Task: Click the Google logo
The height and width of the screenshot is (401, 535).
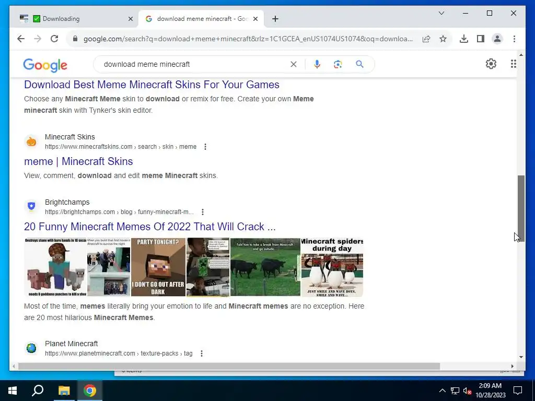Action: (45, 65)
